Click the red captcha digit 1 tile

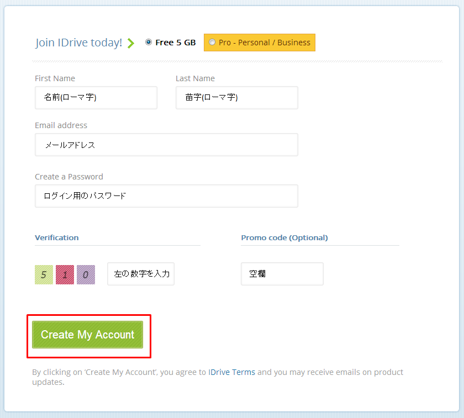pos(65,275)
